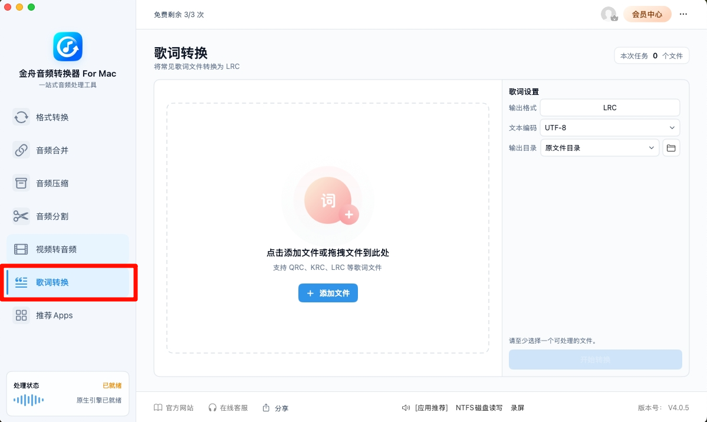Switch to 音频分割 sidebar item
The width and height of the screenshot is (707, 422).
[x=68, y=216]
